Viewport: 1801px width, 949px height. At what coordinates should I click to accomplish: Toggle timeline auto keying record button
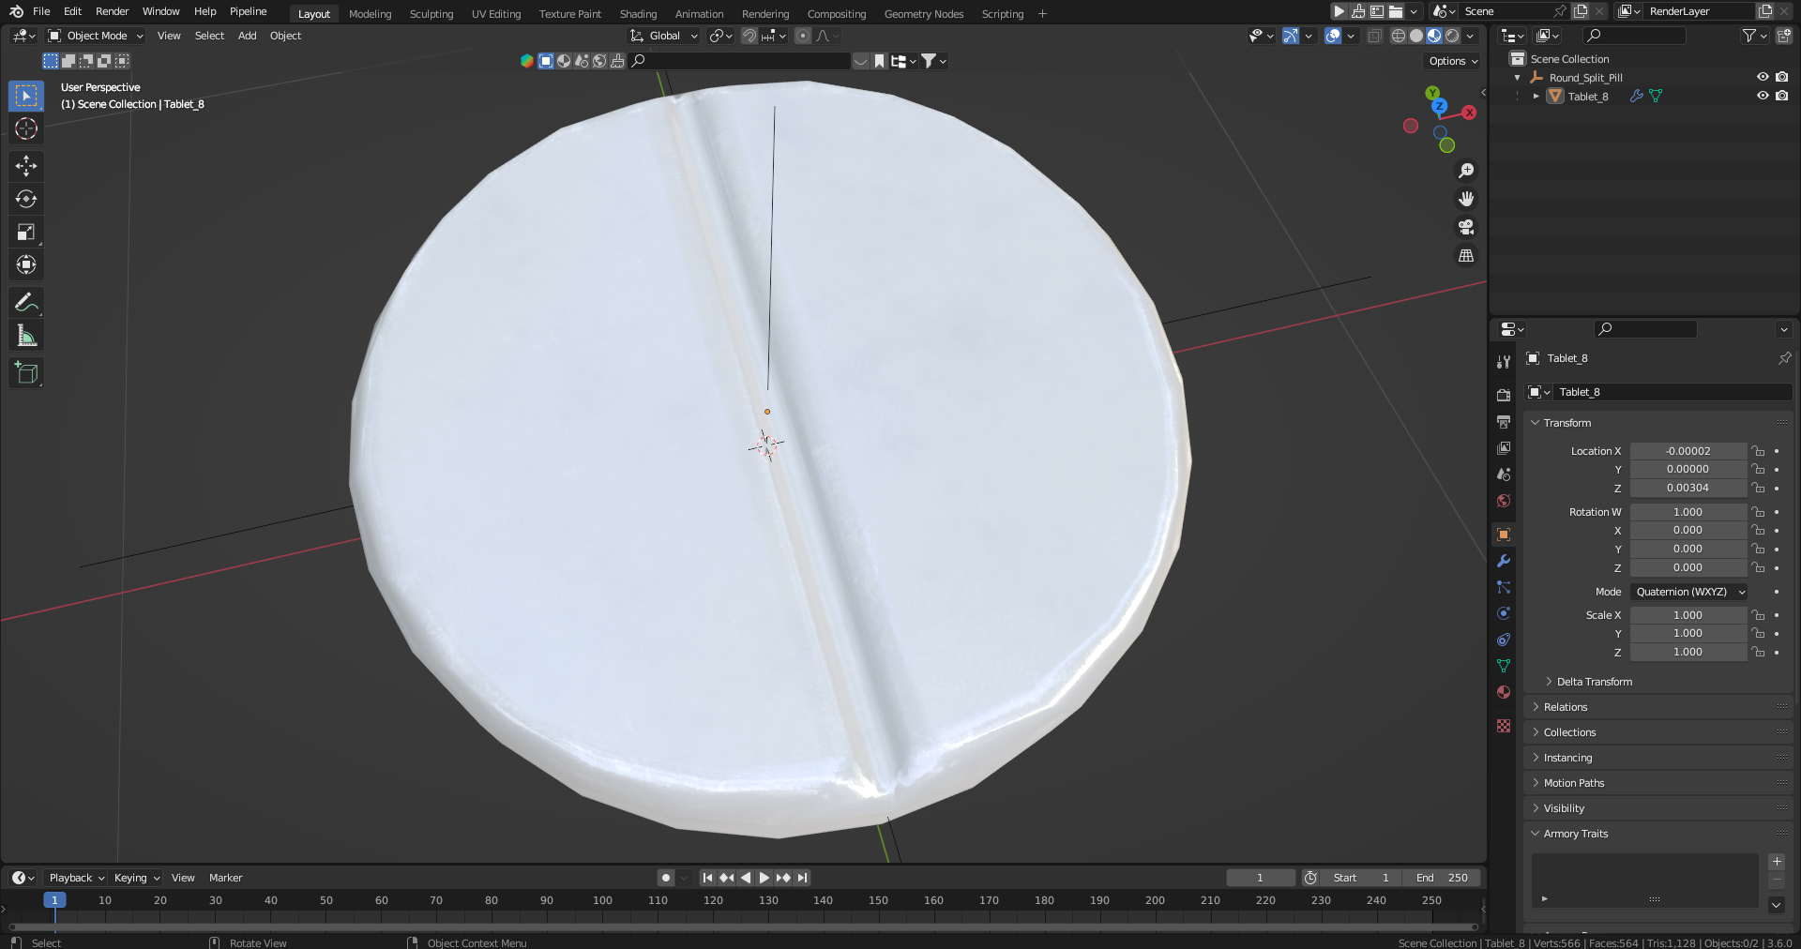[x=666, y=878]
